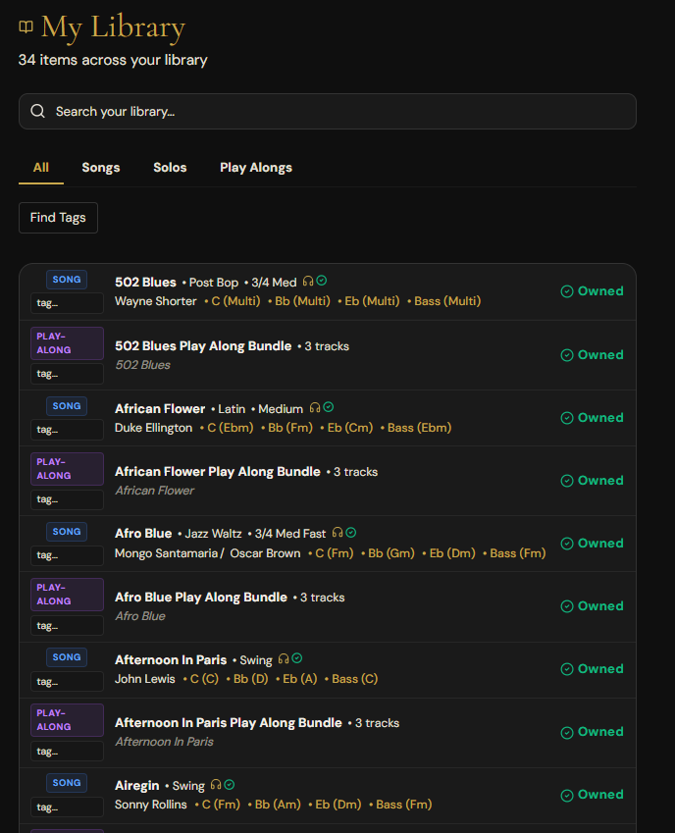The width and height of the screenshot is (675, 833).
Task: Click Owned status for Afternoon In Paris song
Action: pos(592,669)
